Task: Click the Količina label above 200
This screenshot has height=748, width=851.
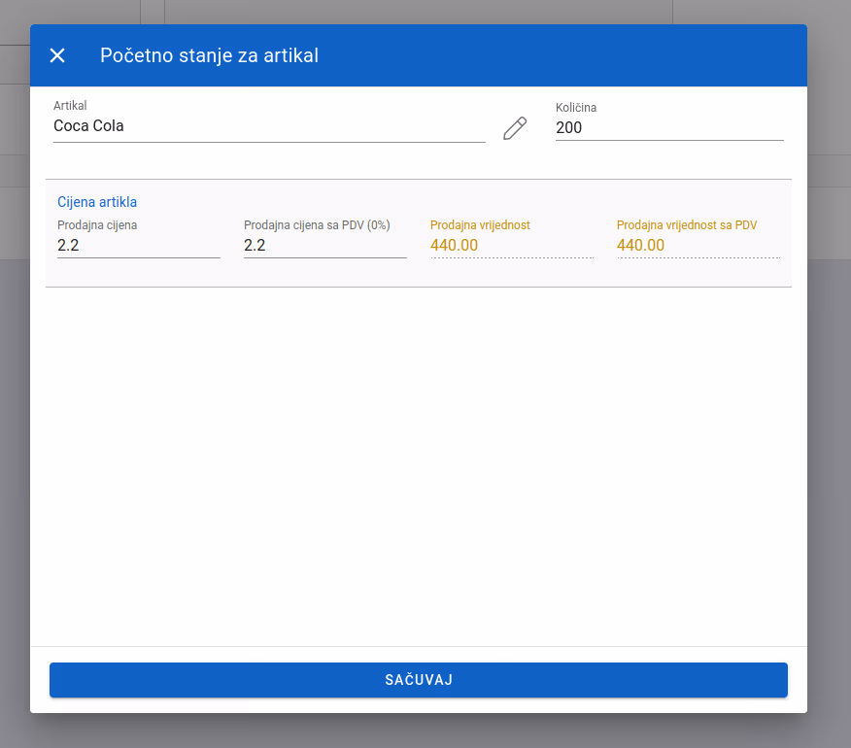Action: 576,108
